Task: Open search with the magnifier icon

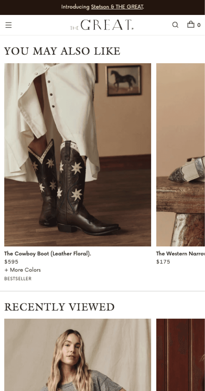Action: (175, 25)
